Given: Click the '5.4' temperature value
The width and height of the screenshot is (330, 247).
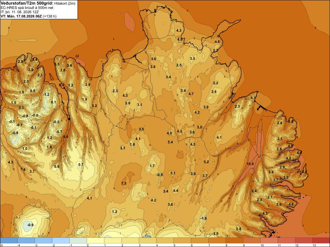Looking at the screenshot, I should (x=170, y=142).
